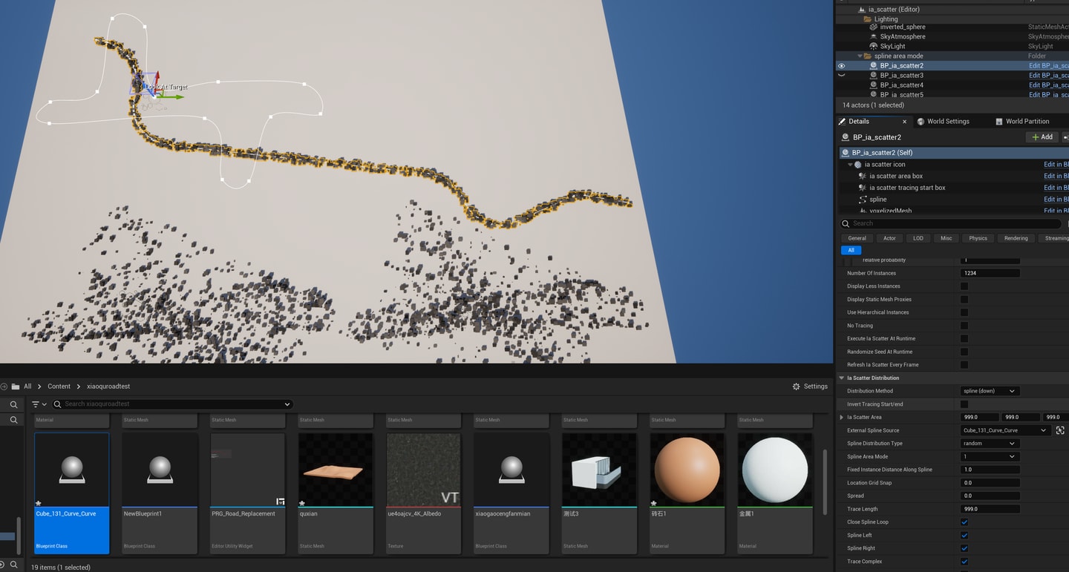Open the Content Browser filter options icon
The width and height of the screenshot is (1069, 572).
pos(38,404)
